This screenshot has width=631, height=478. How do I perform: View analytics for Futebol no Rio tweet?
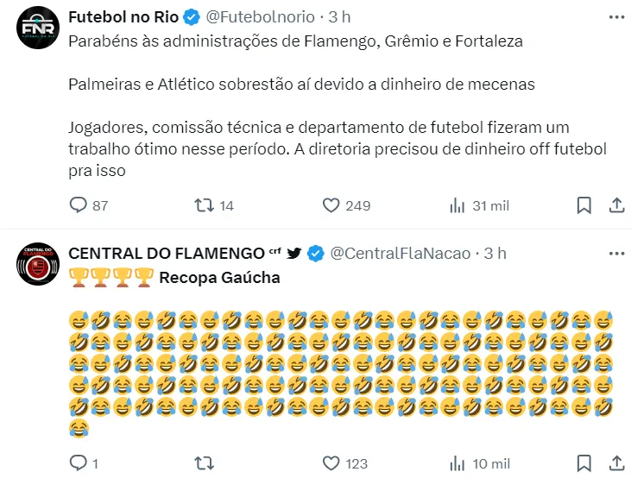coord(457,205)
